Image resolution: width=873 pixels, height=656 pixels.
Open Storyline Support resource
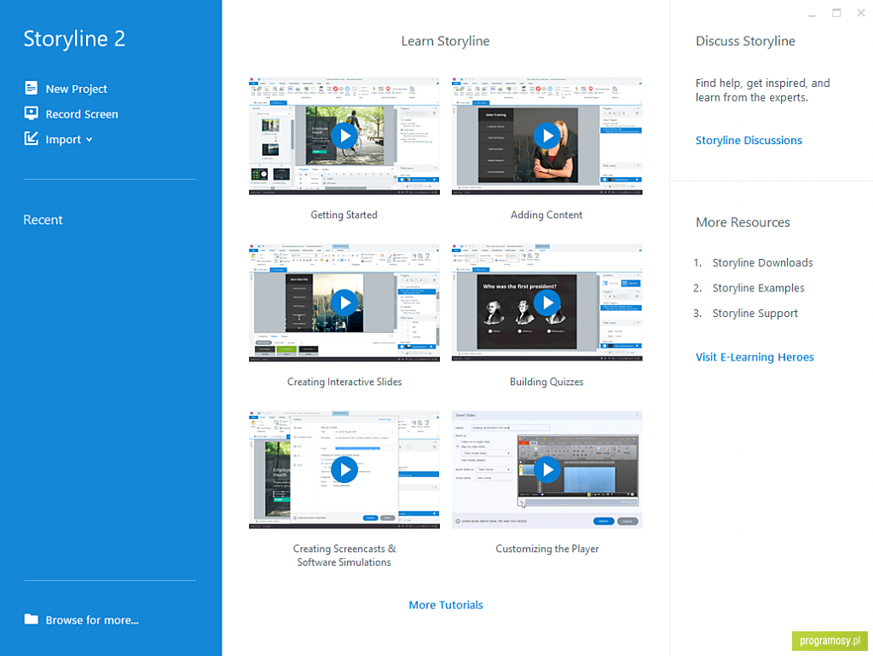tap(755, 314)
